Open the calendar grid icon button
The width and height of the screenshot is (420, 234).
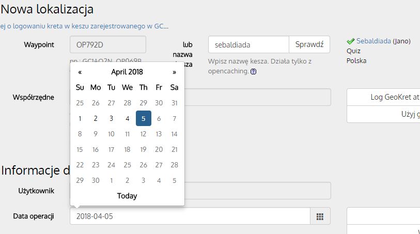click(320, 216)
